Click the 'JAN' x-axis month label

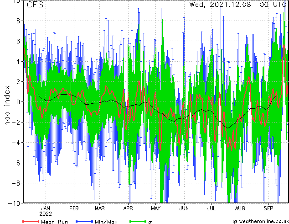click(46, 208)
